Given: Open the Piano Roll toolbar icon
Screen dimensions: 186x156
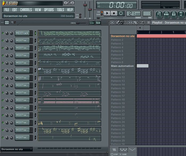Looking at the screenshot, I should [x=174, y=15].
